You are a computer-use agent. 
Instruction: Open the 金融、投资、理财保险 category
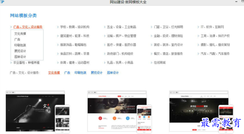click(x=168, y=36)
